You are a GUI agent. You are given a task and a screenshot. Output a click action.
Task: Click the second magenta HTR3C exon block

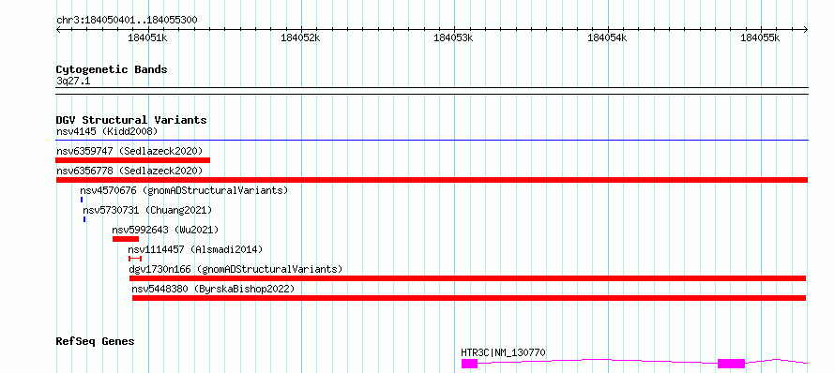[731, 364]
